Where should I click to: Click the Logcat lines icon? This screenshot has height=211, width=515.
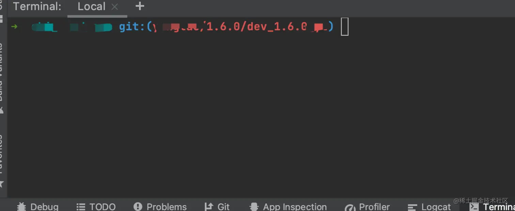tap(412, 207)
